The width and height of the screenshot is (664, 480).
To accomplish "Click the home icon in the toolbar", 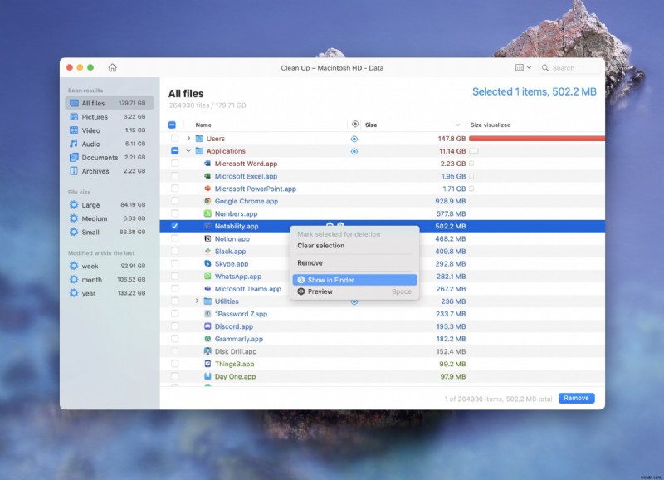I will click(112, 68).
